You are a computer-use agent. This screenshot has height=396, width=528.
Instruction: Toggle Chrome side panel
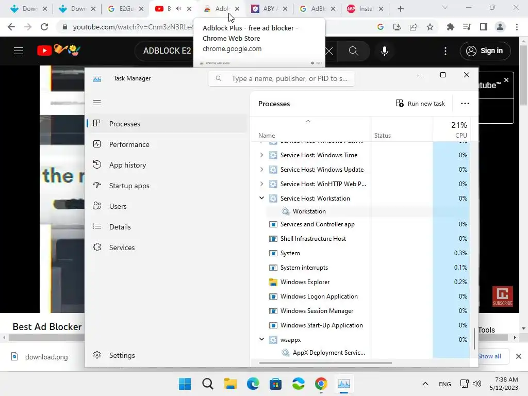point(484,27)
